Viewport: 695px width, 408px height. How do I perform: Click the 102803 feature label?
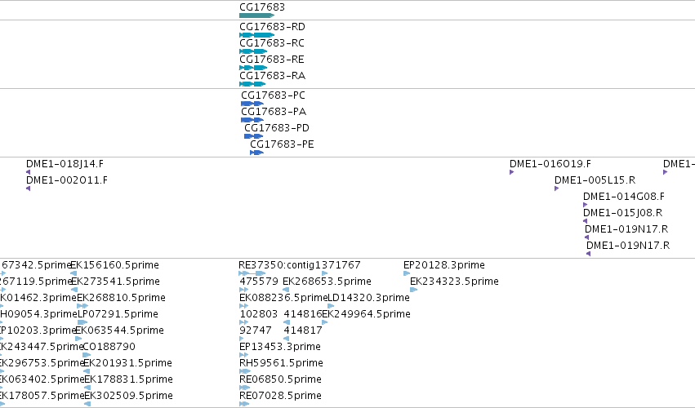[x=259, y=314]
